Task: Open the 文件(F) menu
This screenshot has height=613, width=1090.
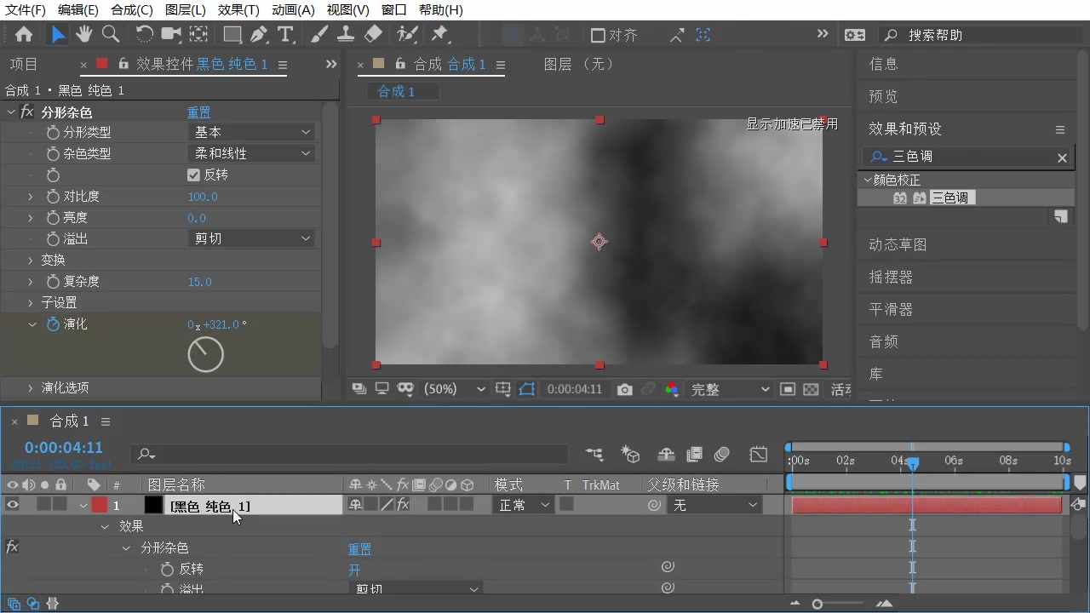Action: [x=26, y=10]
